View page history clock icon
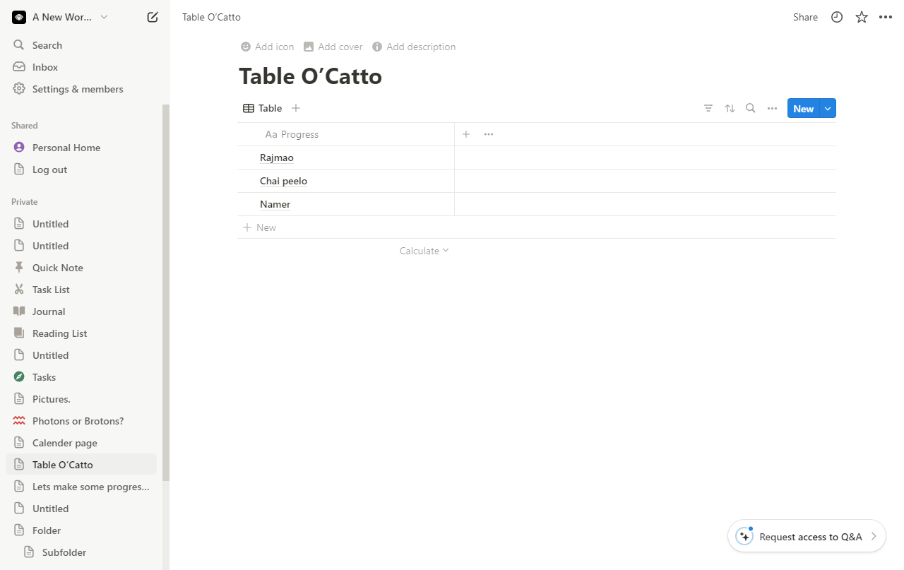Image resolution: width=904 pixels, height=570 pixels. pos(837,17)
